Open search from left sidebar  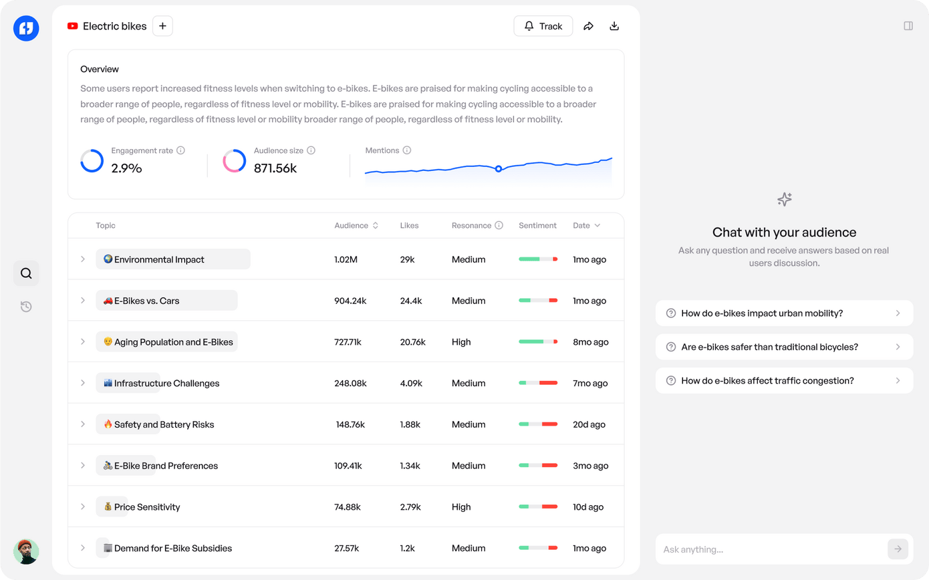coord(26,273)
